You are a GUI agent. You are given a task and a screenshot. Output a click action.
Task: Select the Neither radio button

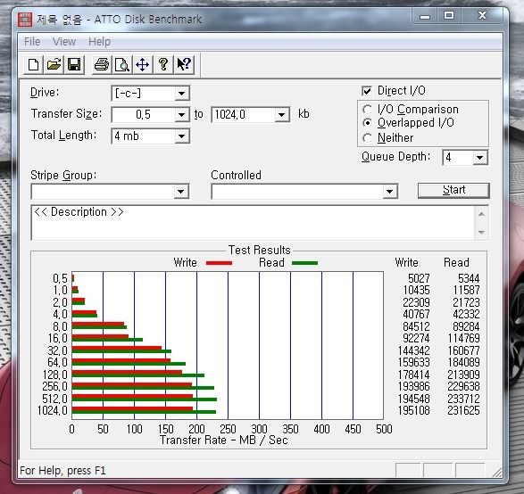point(367,137)
